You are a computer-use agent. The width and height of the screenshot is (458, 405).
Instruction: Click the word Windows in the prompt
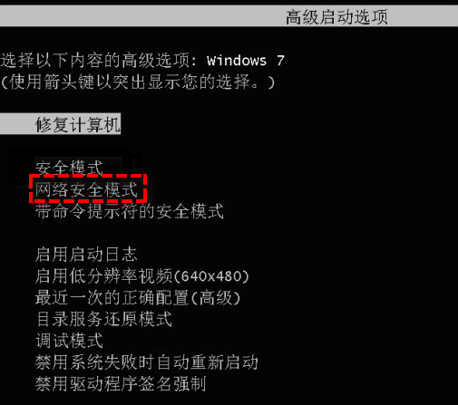coord(237,61)
